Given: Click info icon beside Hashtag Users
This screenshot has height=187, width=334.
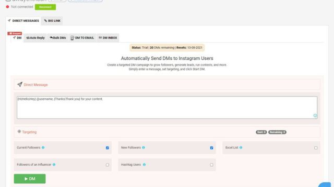Looking at the screenshot, I should pyautogui.click(x=144, y=165).
